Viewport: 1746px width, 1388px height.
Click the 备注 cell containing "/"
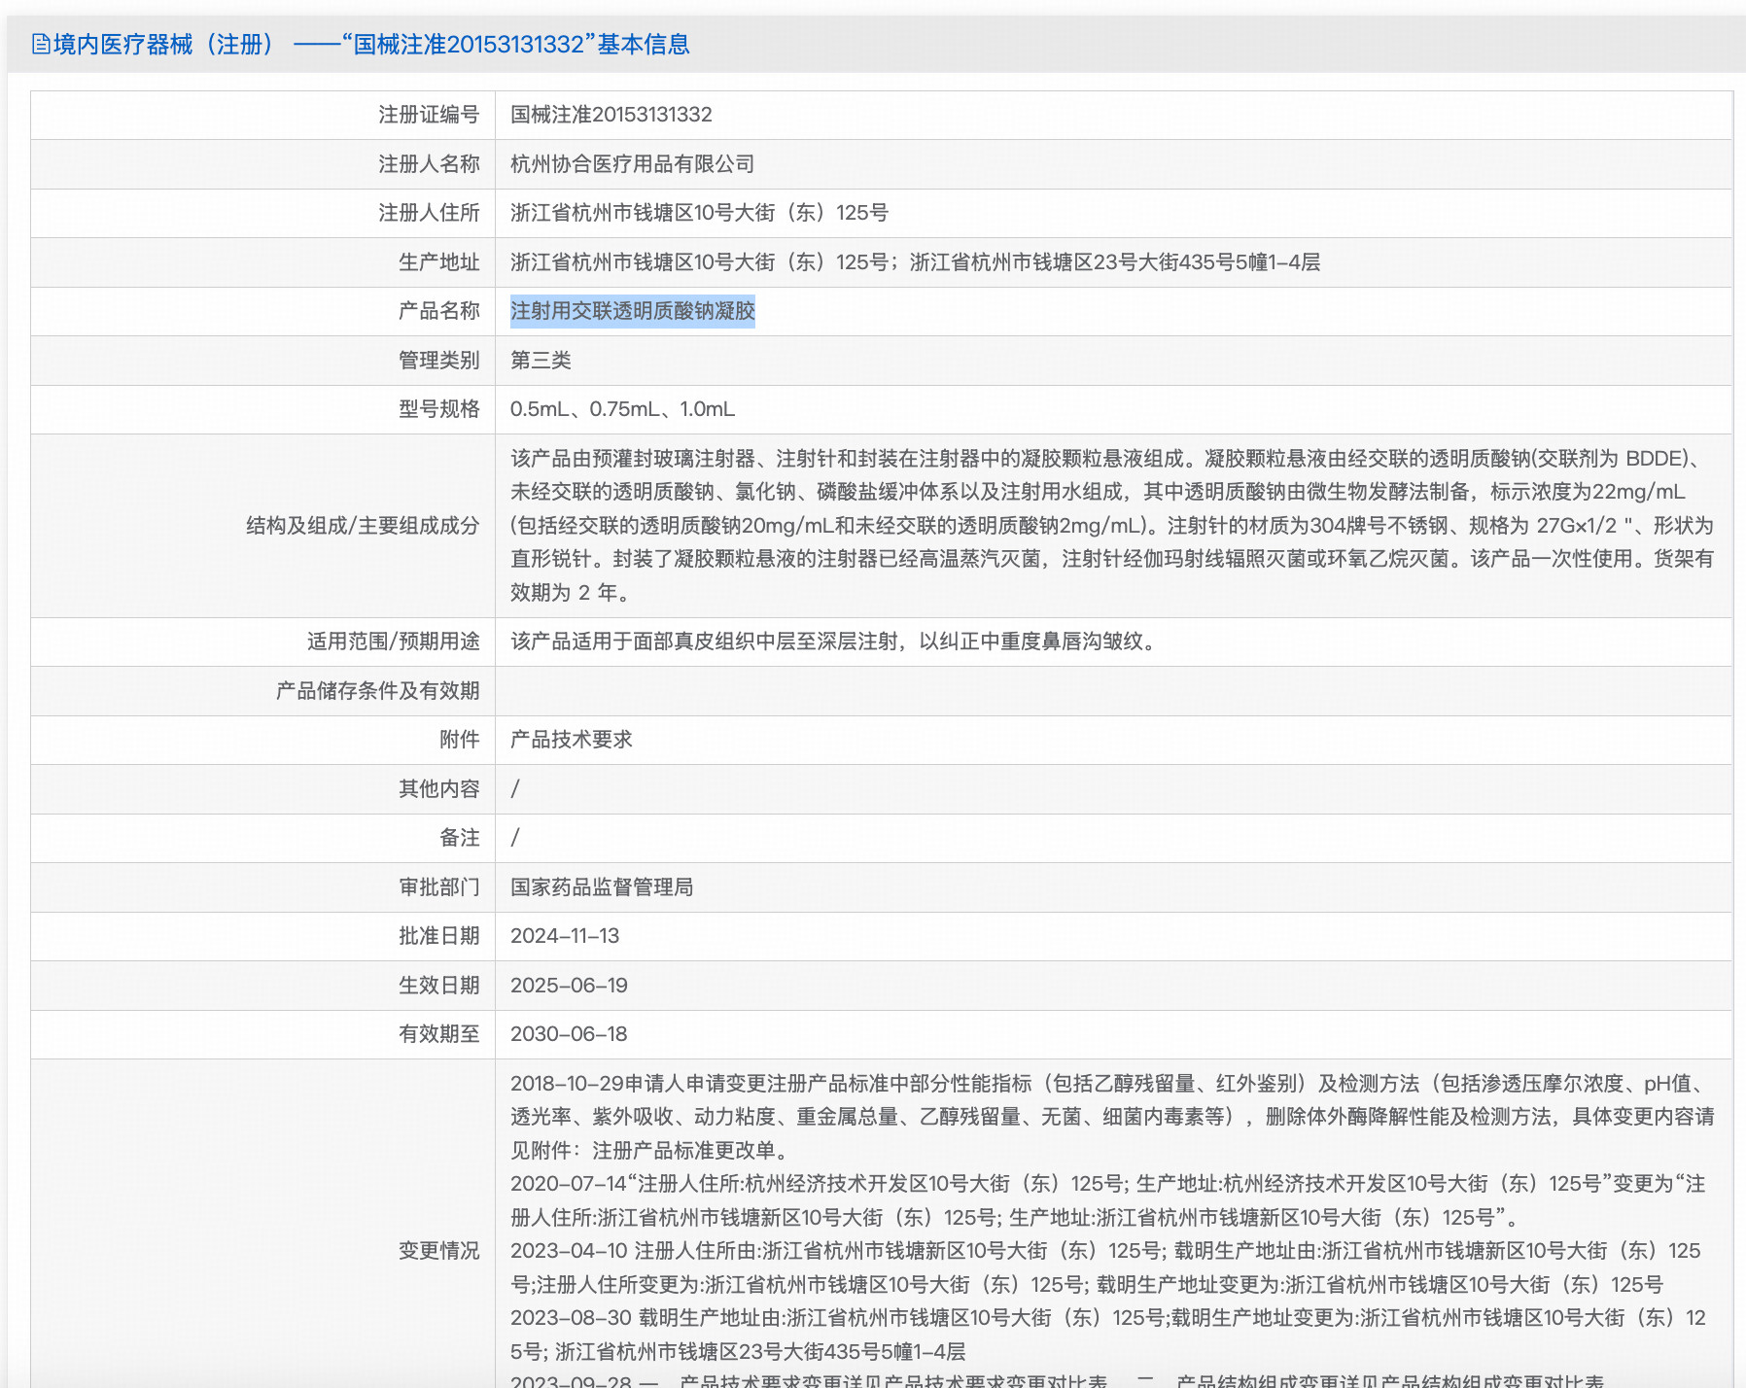tap(516, 838)
